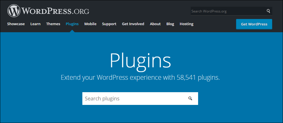Go to the Themes page
Image resolution: width=283 pixels, height=123 pixels.
pyautogui.click(x=53, y=24)
